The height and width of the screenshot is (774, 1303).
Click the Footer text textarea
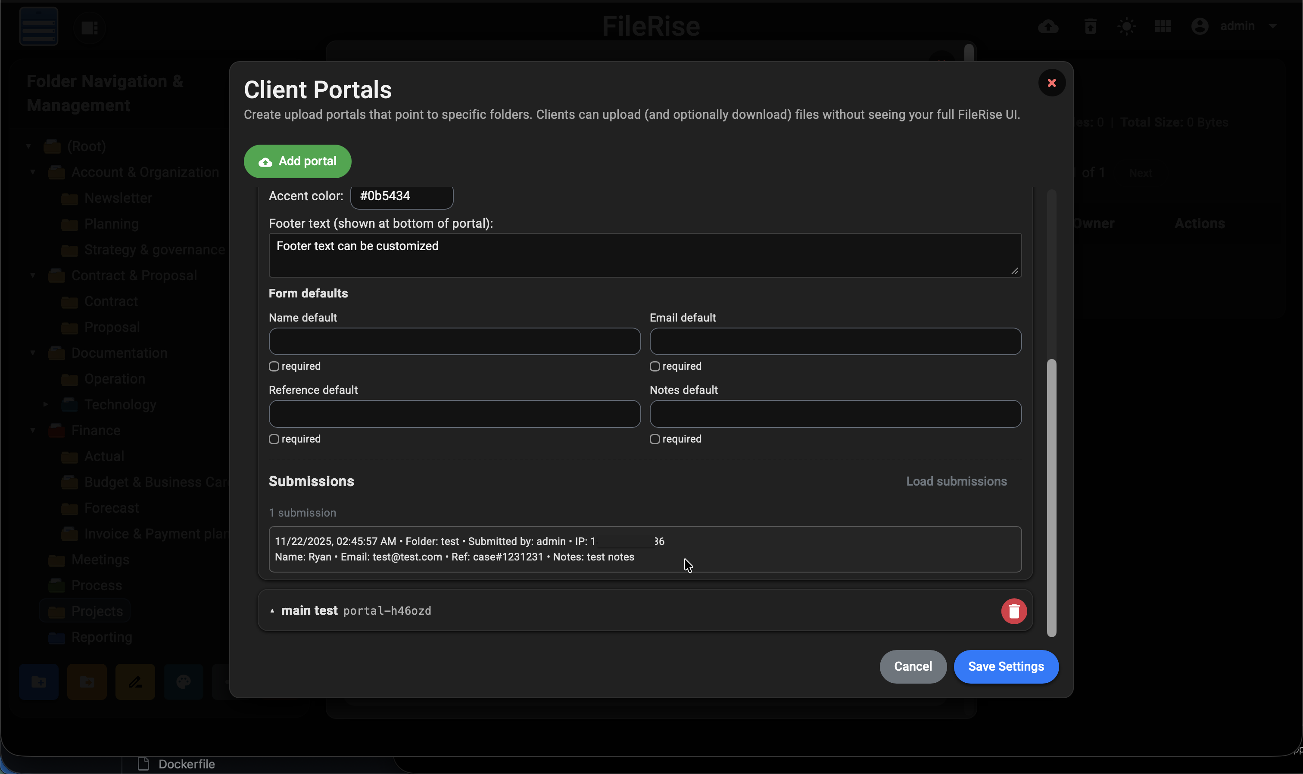644,255
